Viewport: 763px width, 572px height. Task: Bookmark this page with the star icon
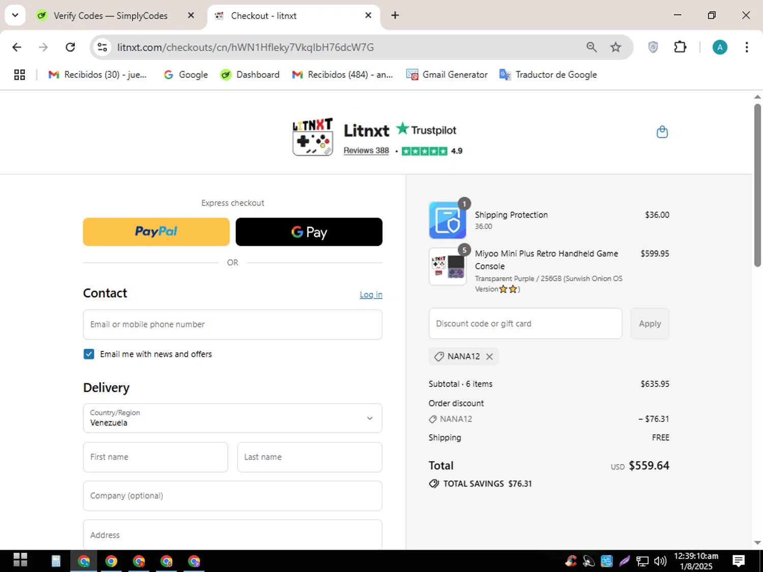[615, 47]
